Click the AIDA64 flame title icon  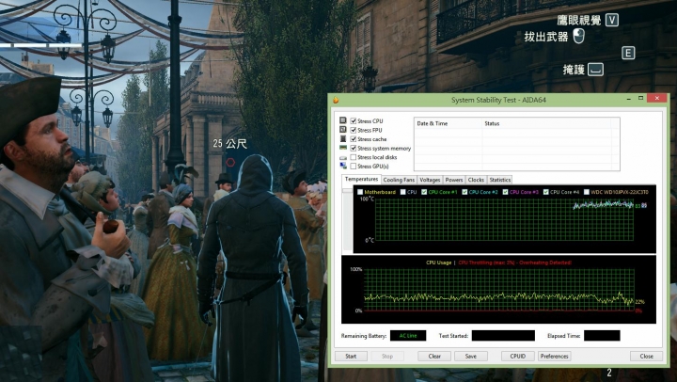[336, 100]
